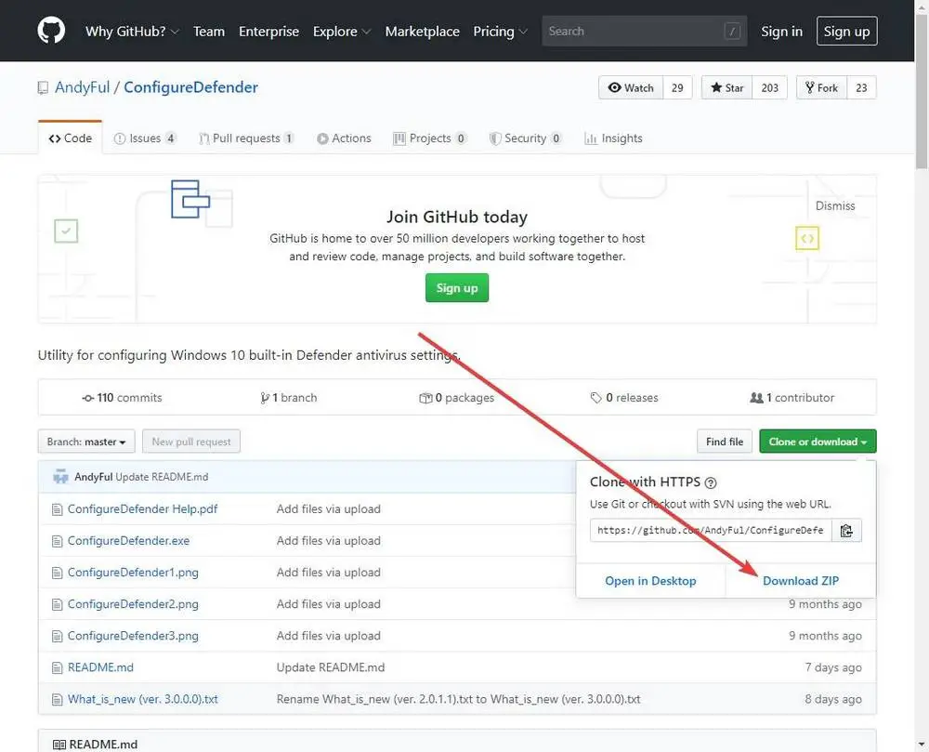Click the scrollbar down arrow
The height and width of the screenshot is (752, 929).
point(922,745)
